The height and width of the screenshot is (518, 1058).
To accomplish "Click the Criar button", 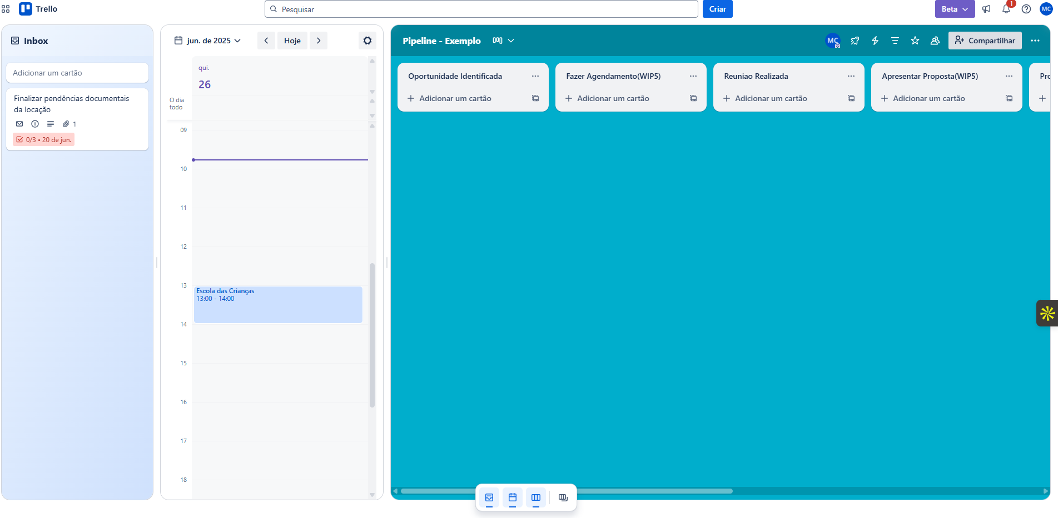I will tap(717, 9).
